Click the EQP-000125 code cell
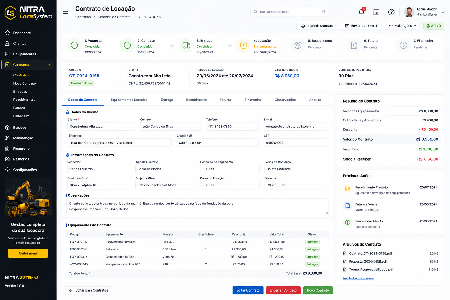The image size is (450, 300). [78, 242]
